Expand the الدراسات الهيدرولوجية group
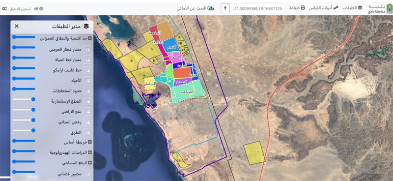This screenshot has width=393, height=181. tap(89, 152)
